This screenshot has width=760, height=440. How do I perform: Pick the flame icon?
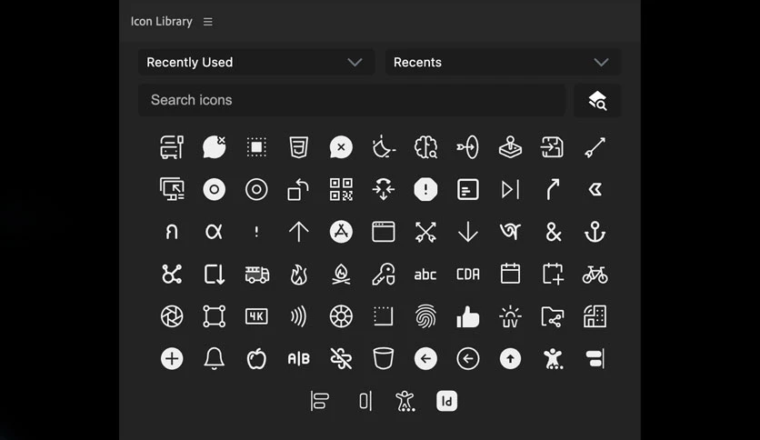pos(298,275)
